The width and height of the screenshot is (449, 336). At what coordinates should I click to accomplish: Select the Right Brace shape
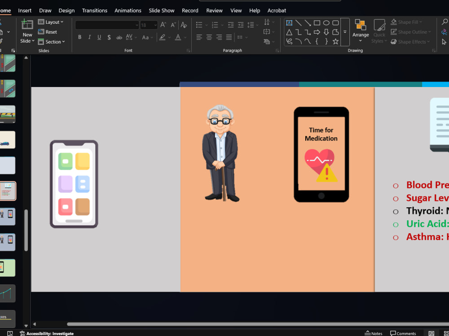click(326, 42)
